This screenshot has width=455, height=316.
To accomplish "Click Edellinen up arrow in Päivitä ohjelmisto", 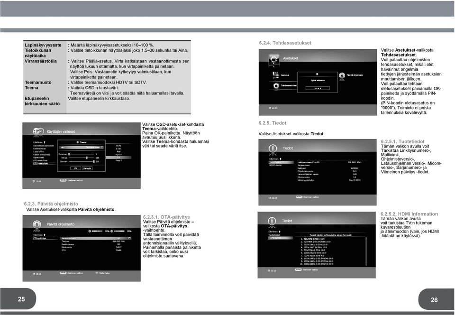I will [x=45, y=235].
